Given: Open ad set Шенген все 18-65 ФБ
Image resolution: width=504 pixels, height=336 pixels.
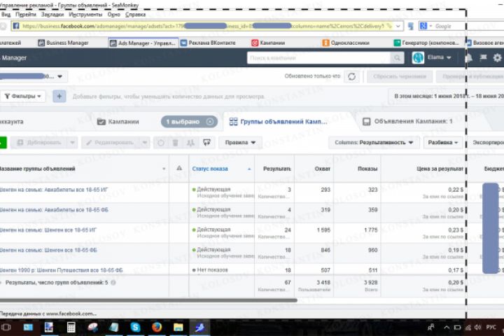Looking at the screenshot, I should (48, 250).
